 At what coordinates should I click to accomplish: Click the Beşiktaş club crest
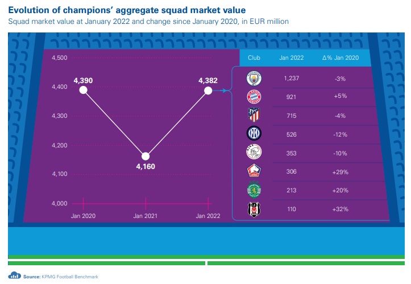(254, 209)
